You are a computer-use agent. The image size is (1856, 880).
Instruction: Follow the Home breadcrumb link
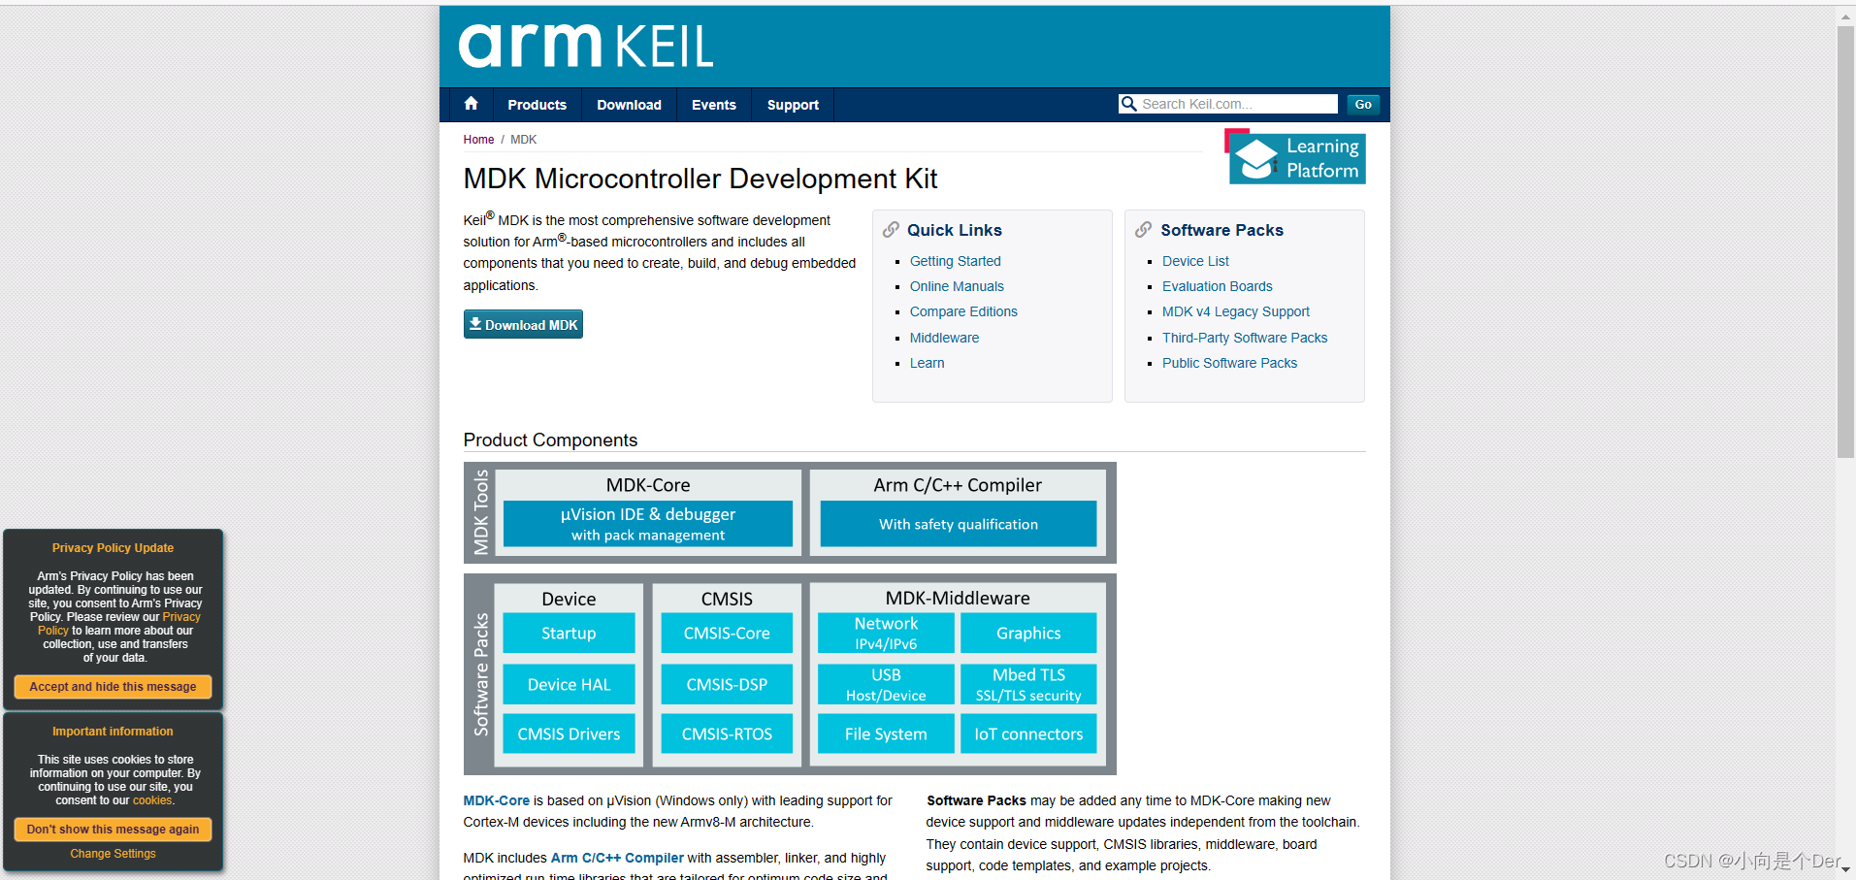coord(478,140)
